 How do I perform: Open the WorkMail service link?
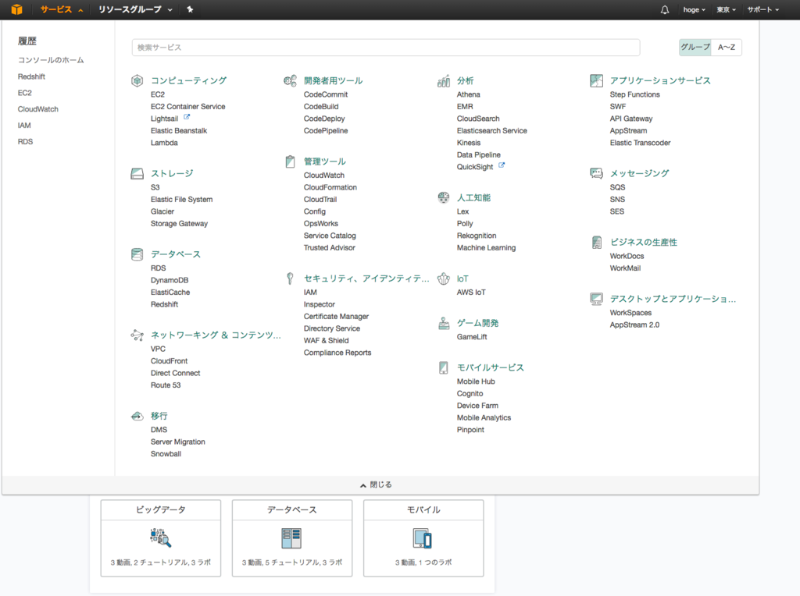[x=625, y=268]
